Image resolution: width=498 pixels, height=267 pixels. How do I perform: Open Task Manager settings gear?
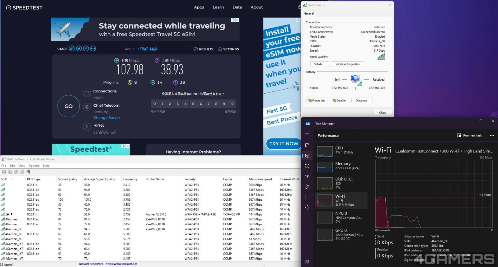(307, 262)
